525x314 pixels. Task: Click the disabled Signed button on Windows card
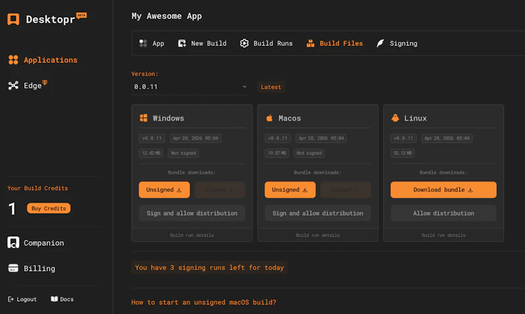220,189
